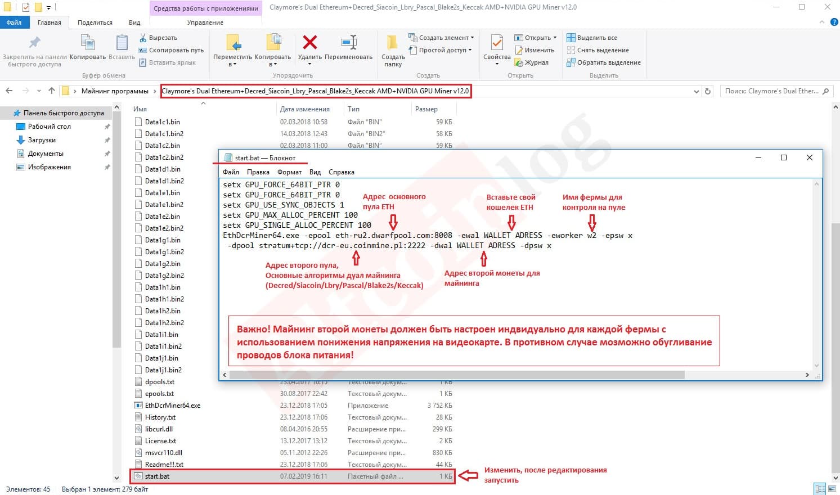This screenshot has width=840, height=495.
Task: Click the New folder (Создать папку) icon
Action: 393,43
